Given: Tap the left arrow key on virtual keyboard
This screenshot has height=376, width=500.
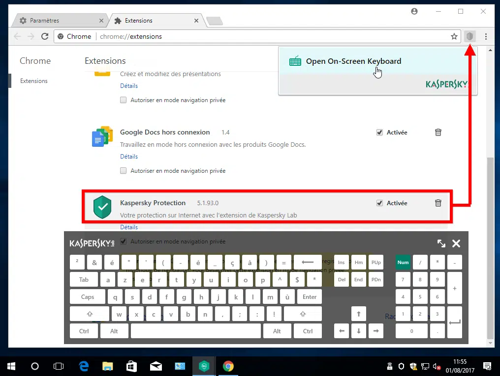Looking at the screenshot, I should 342,331.
